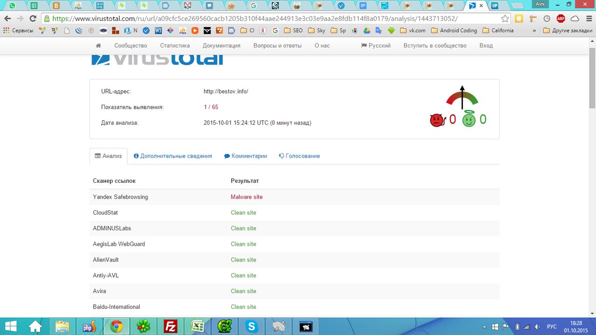596x335 pixels.
Task: Show hidden system tray icons
Action: point(485,326)
